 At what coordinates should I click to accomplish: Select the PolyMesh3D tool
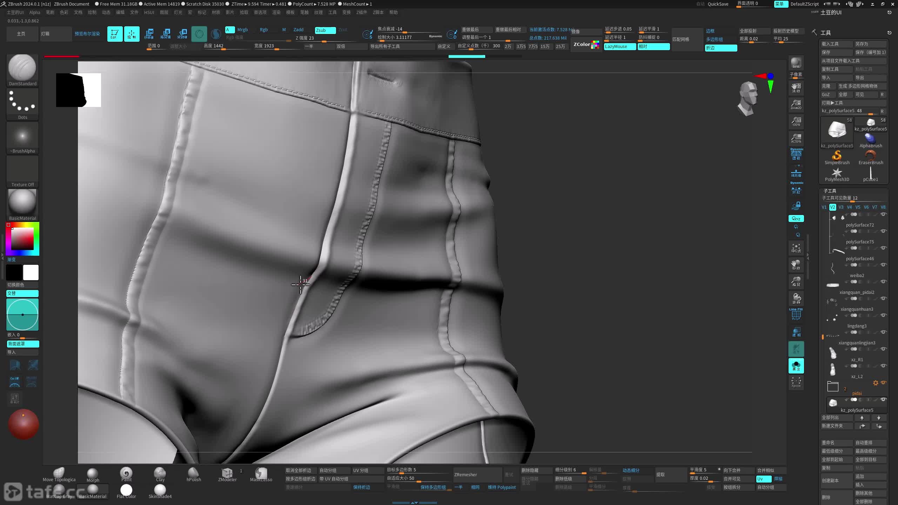point(837,174)
